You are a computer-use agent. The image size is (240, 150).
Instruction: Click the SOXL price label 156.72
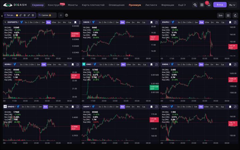(x=233, y=124)
